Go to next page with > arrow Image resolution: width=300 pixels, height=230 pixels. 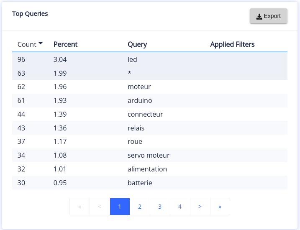point(200,207)
